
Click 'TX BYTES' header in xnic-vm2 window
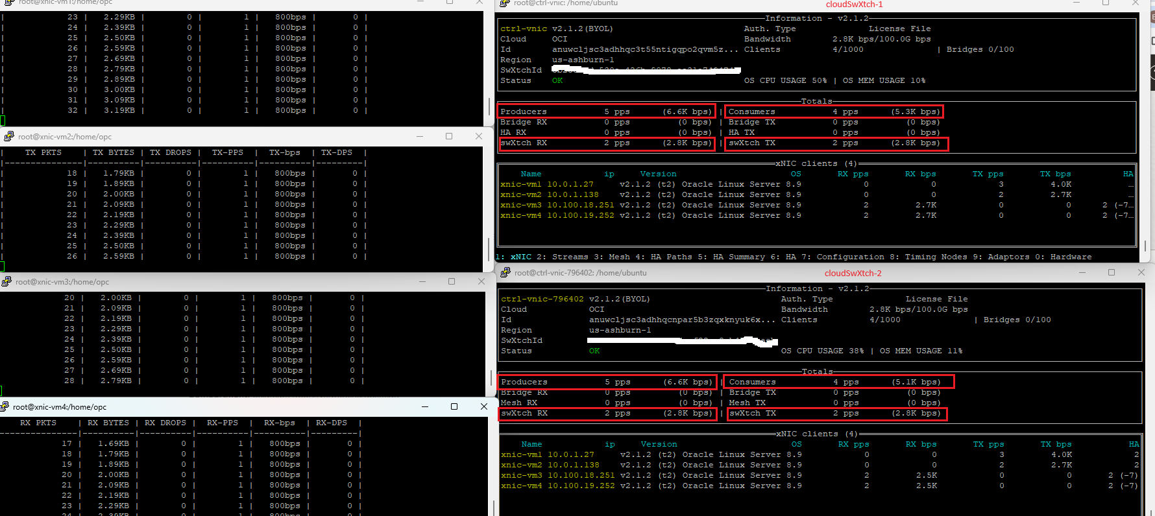[x=114, y=153]
